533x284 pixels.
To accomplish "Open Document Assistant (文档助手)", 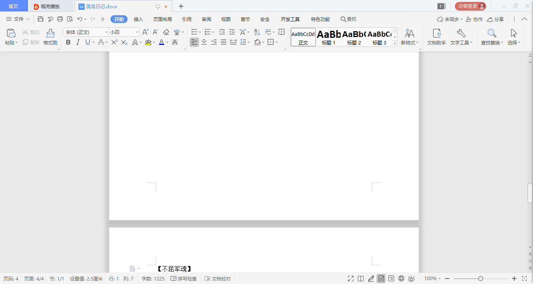I will point(437,37).
